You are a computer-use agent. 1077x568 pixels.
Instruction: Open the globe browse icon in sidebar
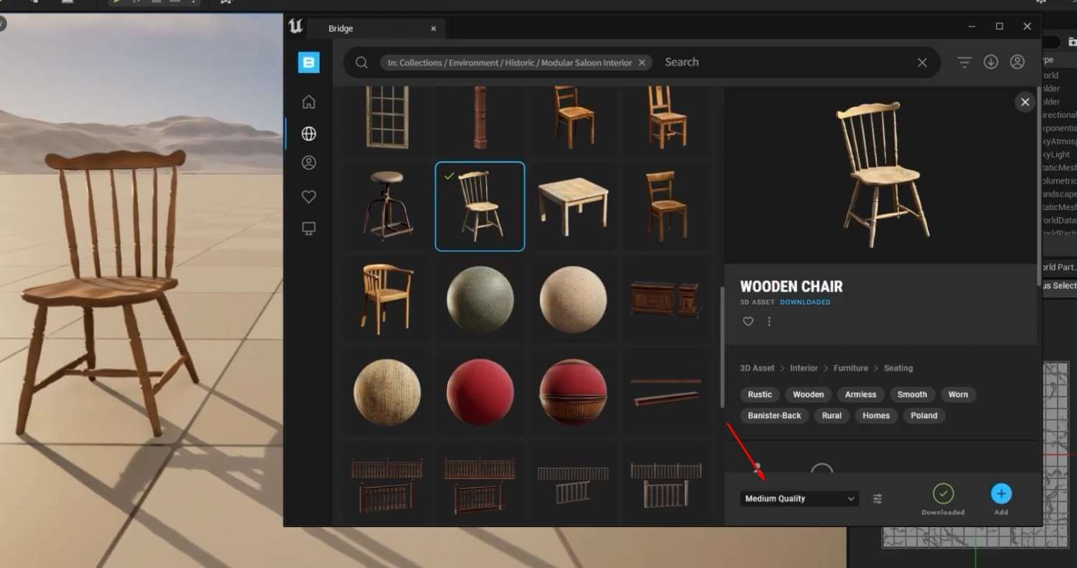pyautogui.click(x=309, y=133)
